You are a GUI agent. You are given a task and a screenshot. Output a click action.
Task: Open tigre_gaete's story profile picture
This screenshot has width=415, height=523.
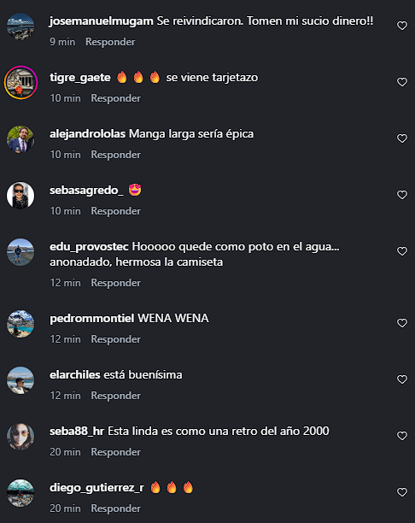[20, 82]
